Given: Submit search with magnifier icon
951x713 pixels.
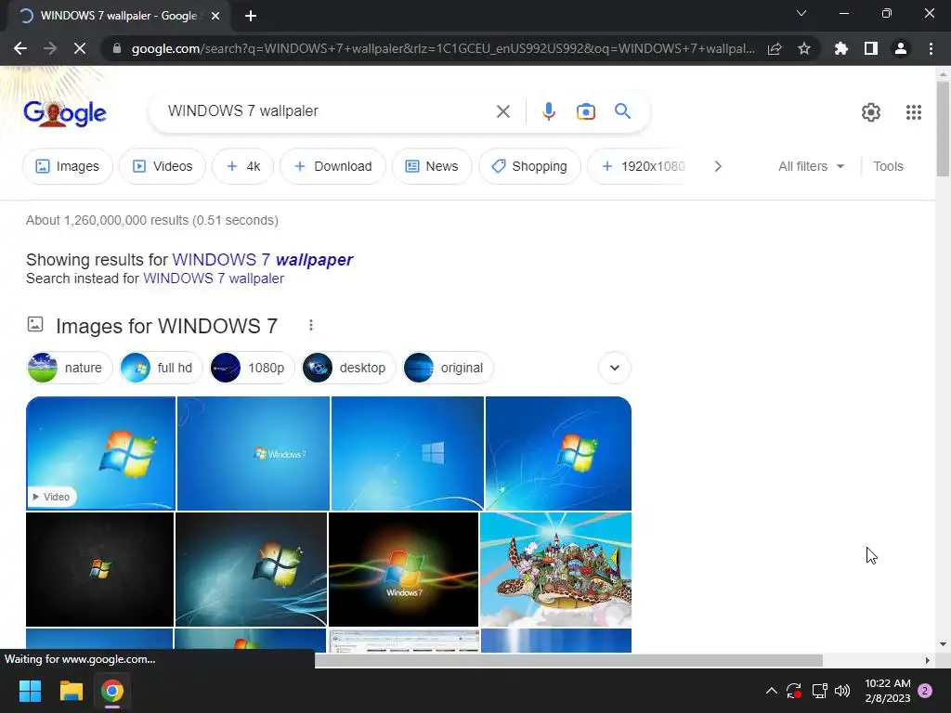Looking at the screenshot, I should (622, 111).
